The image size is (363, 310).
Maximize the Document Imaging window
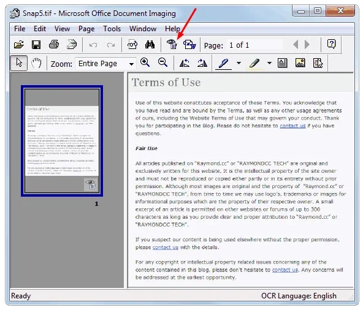pos(318,11)
